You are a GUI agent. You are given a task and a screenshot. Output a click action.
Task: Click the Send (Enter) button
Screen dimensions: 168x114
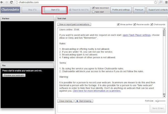click(x=158, y=108)
